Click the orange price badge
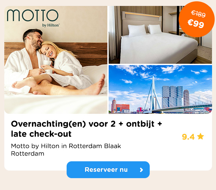This screenshot has width=216, height=190. (x=197, y=19)
